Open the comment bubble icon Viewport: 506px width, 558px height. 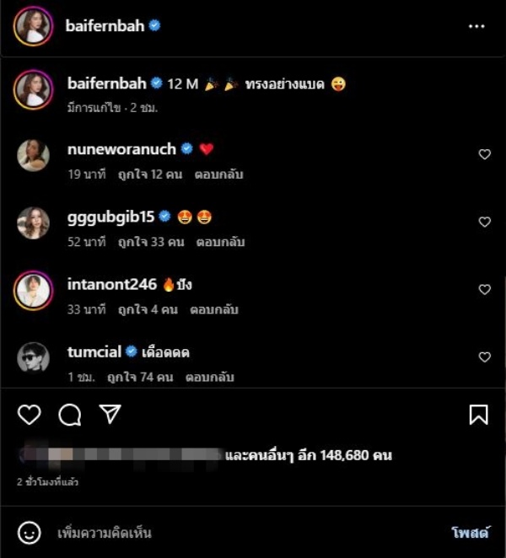point(70,414)
